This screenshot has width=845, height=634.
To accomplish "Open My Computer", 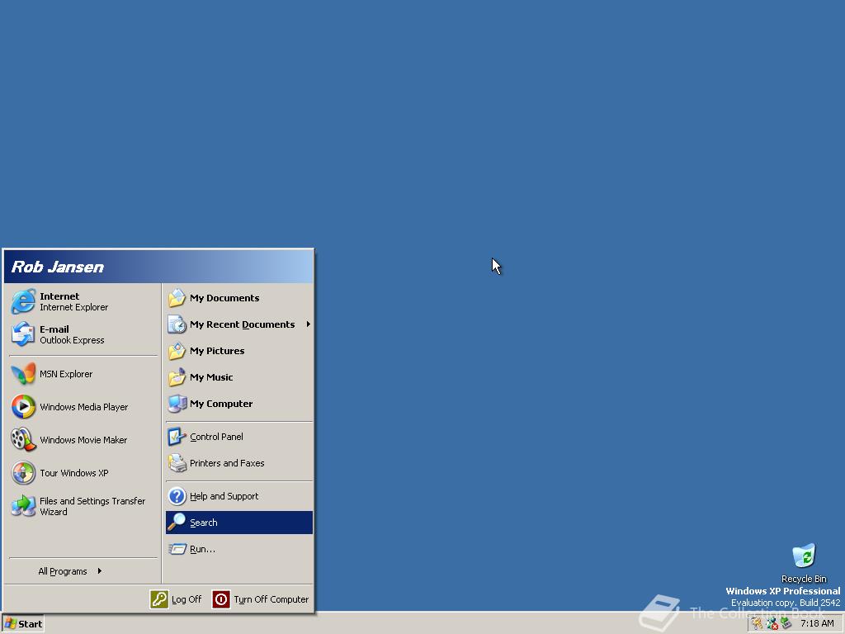I will [x=239, y=403].
